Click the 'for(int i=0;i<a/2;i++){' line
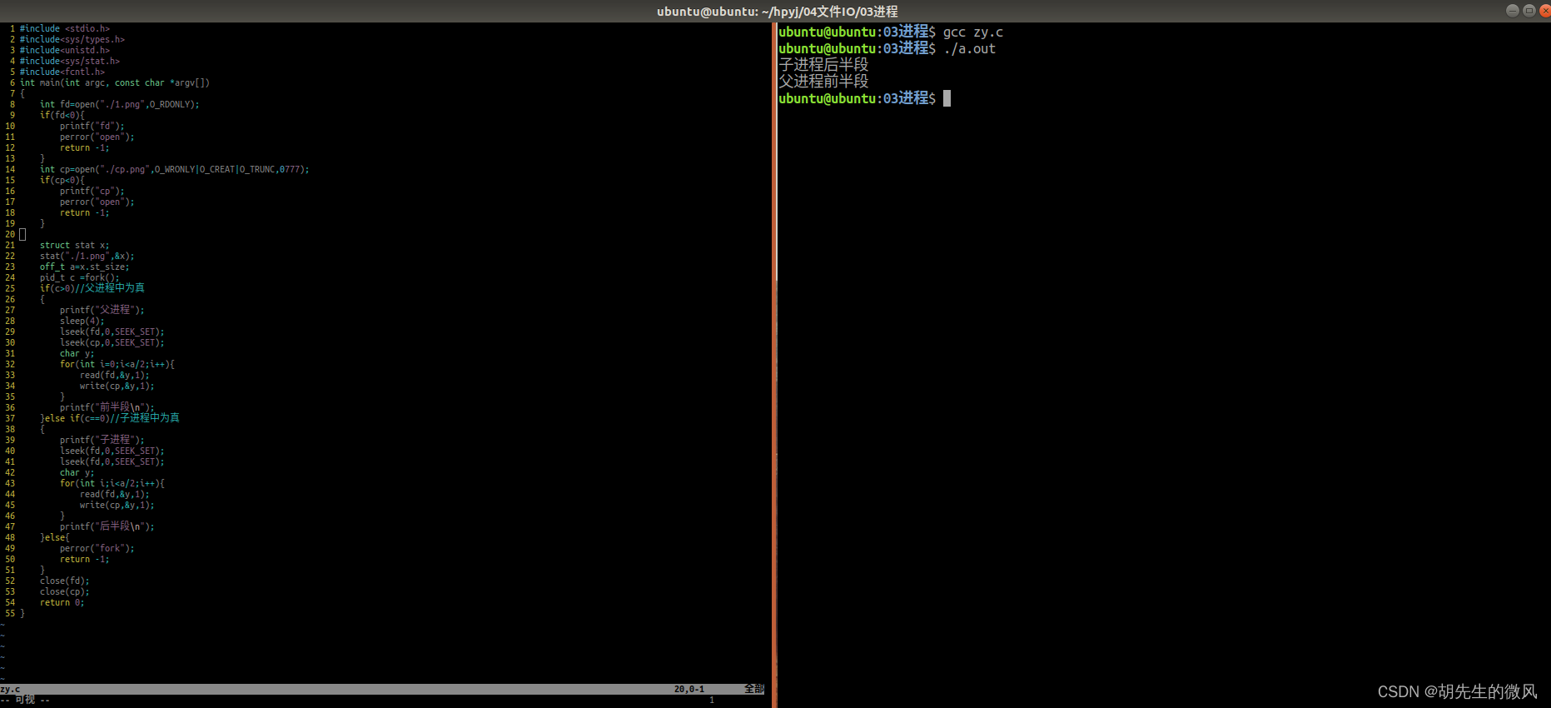This screenshot has width=1551, height=708. pyautogui.click(x=117, y=364)
